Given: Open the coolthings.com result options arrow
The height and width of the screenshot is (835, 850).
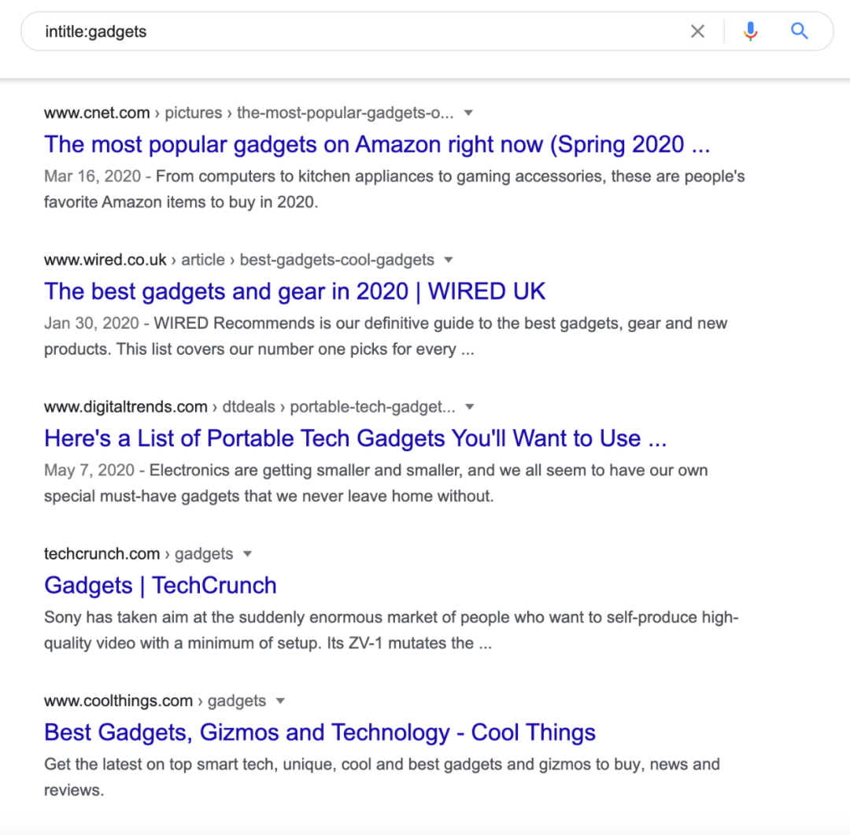Looking at the screenshot, I should click(280, 700).
